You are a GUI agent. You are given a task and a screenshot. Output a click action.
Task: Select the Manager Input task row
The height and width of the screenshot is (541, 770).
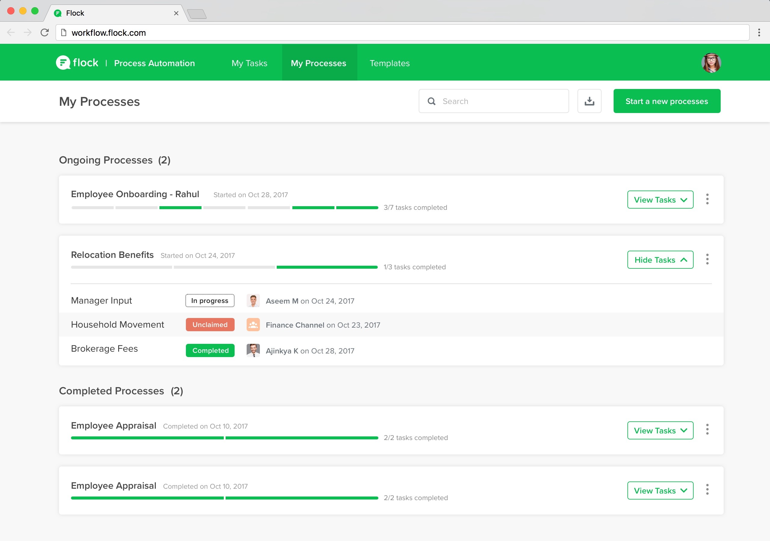pyautogui.click(x=391, y=301)
